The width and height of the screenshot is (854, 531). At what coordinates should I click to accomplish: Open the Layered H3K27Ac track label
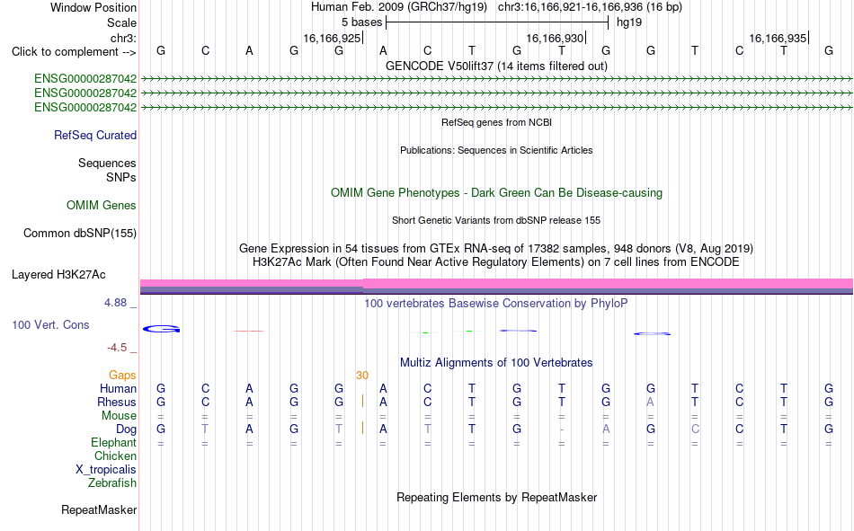coord(58,275)
